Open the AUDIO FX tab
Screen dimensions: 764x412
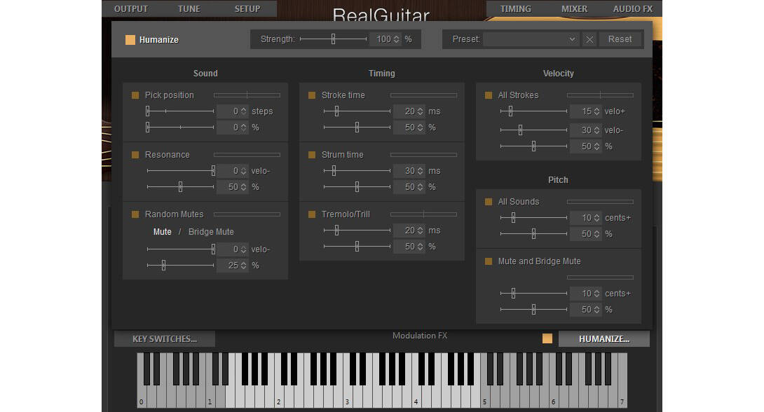point(633,9)
